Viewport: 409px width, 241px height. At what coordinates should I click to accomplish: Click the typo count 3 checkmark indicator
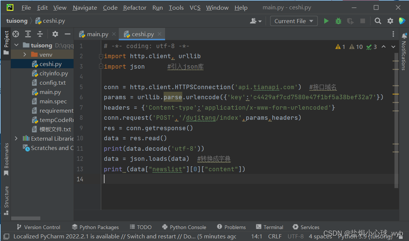pos(371,47)
